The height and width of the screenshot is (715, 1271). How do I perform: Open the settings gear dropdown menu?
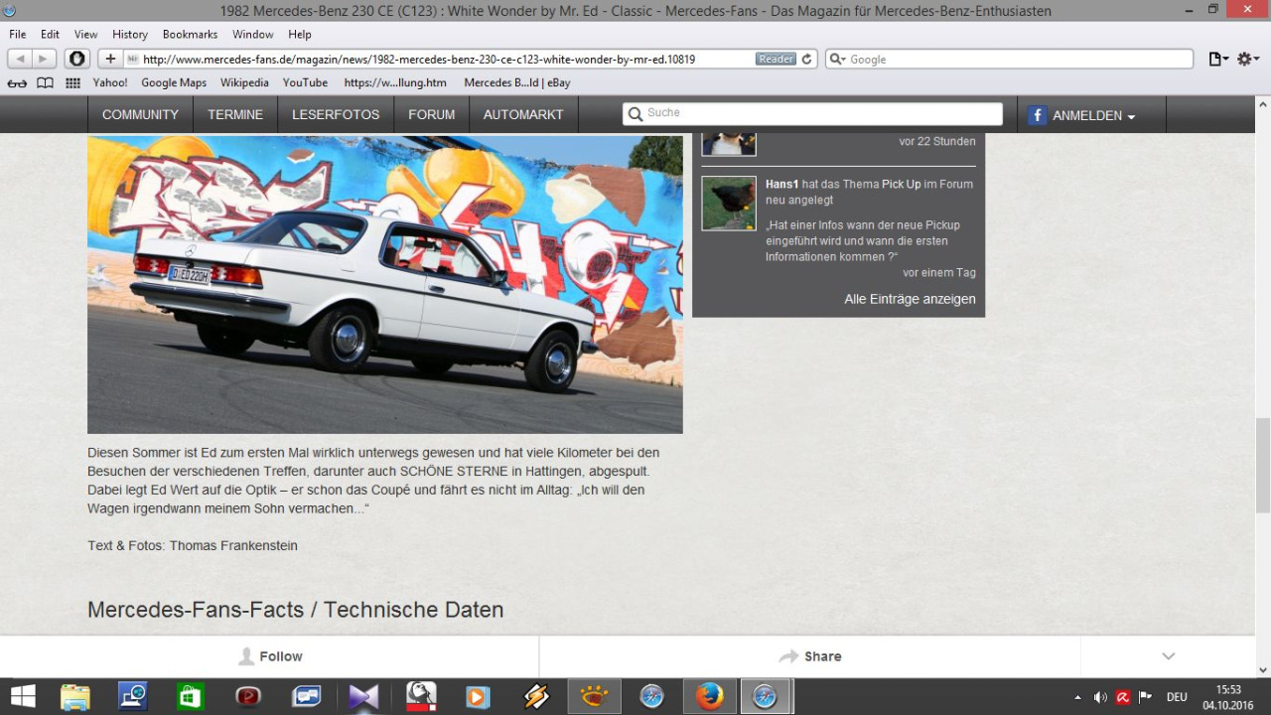coord(1248,60)
